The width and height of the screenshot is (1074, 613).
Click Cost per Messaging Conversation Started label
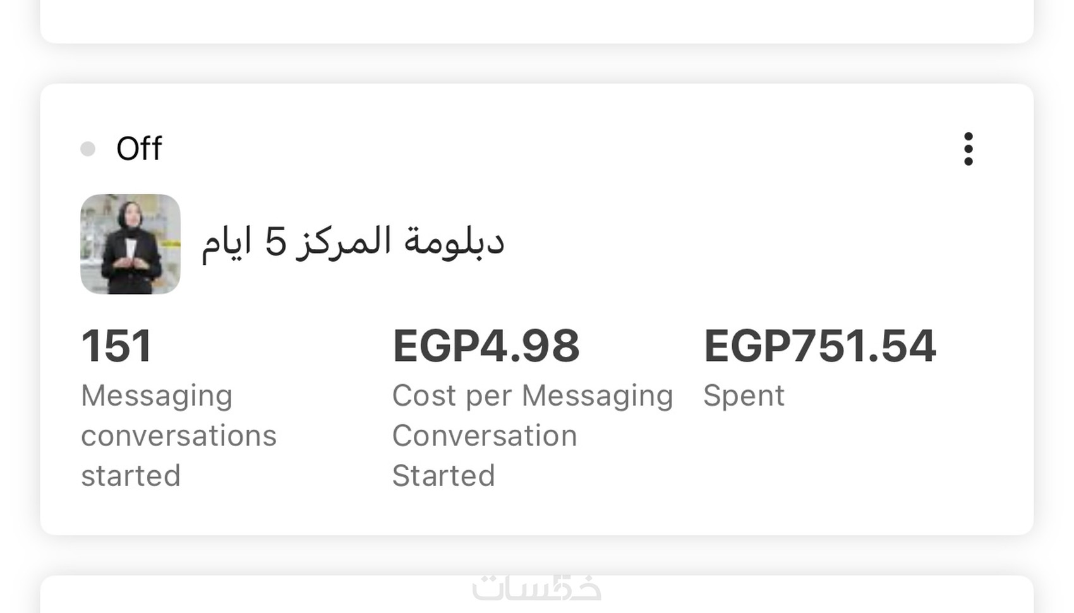532,435
